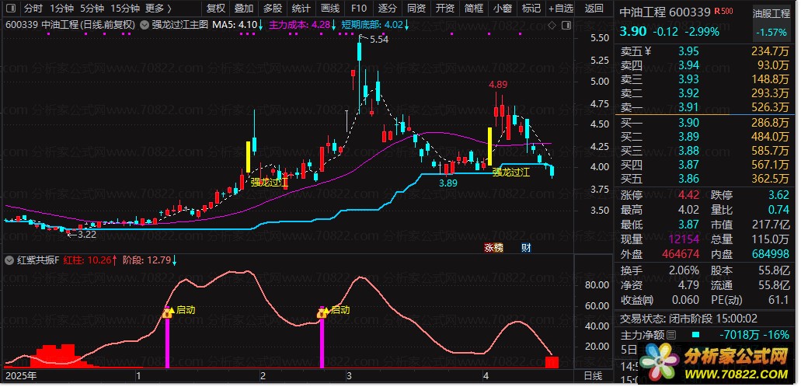Click the 涨停 value 4.42

[x=688, y=195]
